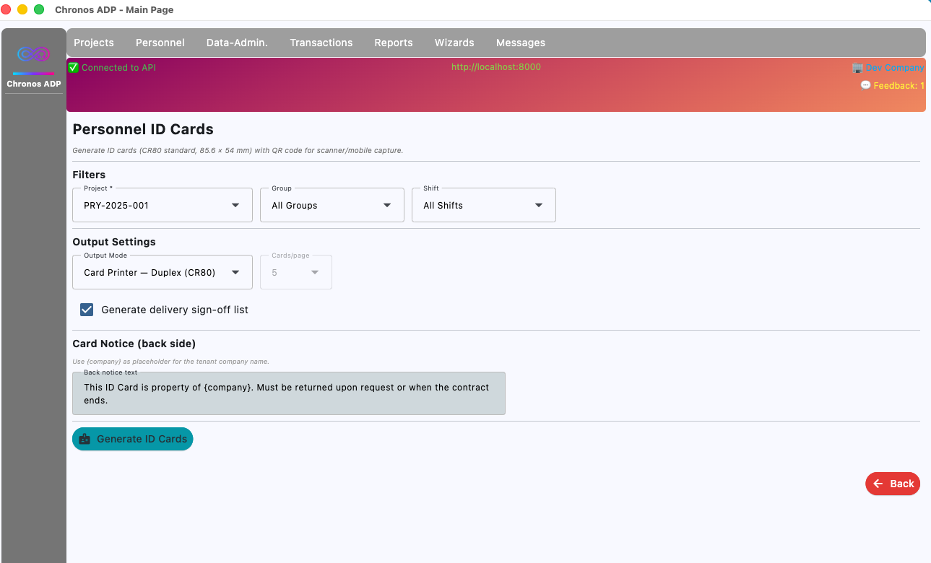Click the Chronos ADP sidebar label
The width and height of the screenshot is (931, 563).
pyautogui.click(x=34, y=84)
